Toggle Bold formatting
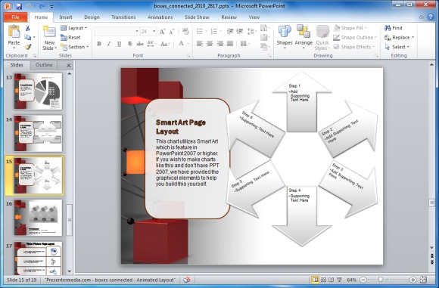This screenshot has width=439, height=288. (x=99, y=44)
